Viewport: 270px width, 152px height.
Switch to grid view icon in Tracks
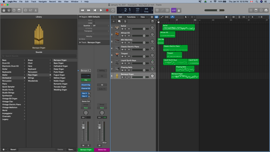pyautogui.click(x=152, y=17)
